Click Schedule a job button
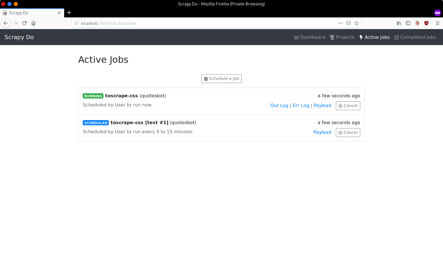The image size is (443, 254). click(x=221, y=78)
